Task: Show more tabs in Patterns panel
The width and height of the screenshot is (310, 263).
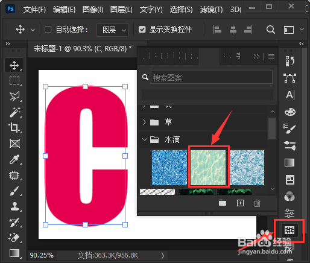Action: 256,56
